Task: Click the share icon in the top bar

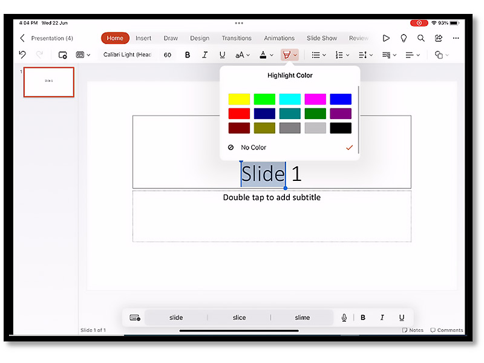Action: pyautogui.click(x=438, y=38)
